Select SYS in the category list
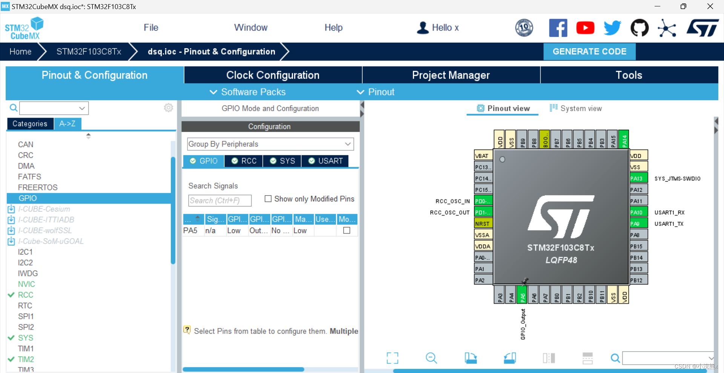724x373 pixels. click(x=26, y=338)
